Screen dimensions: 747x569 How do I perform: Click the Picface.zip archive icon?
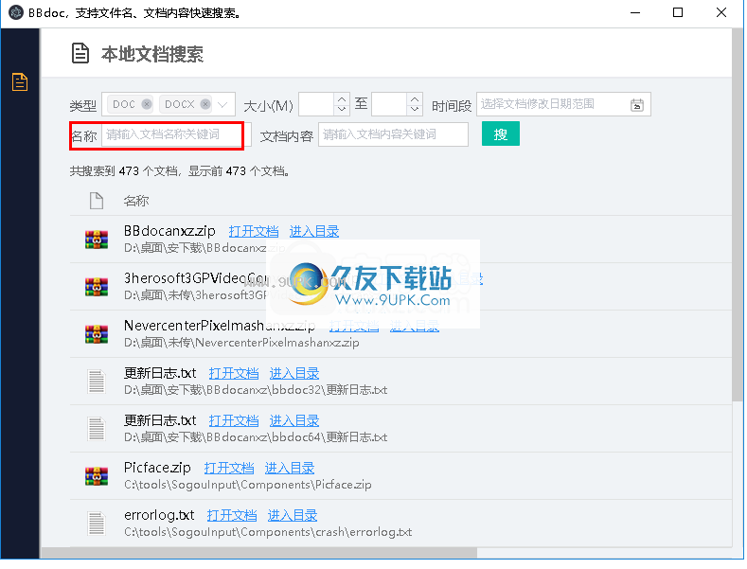(x=97, y=476)
